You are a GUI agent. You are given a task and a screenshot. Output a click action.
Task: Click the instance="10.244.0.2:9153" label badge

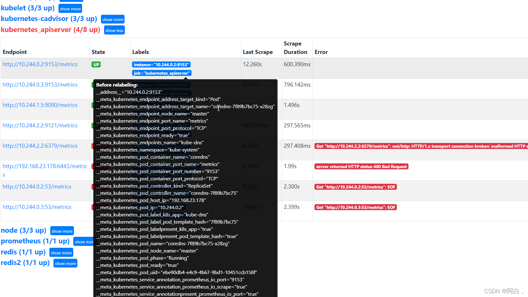pyautogui.click(x=161, y=65)
